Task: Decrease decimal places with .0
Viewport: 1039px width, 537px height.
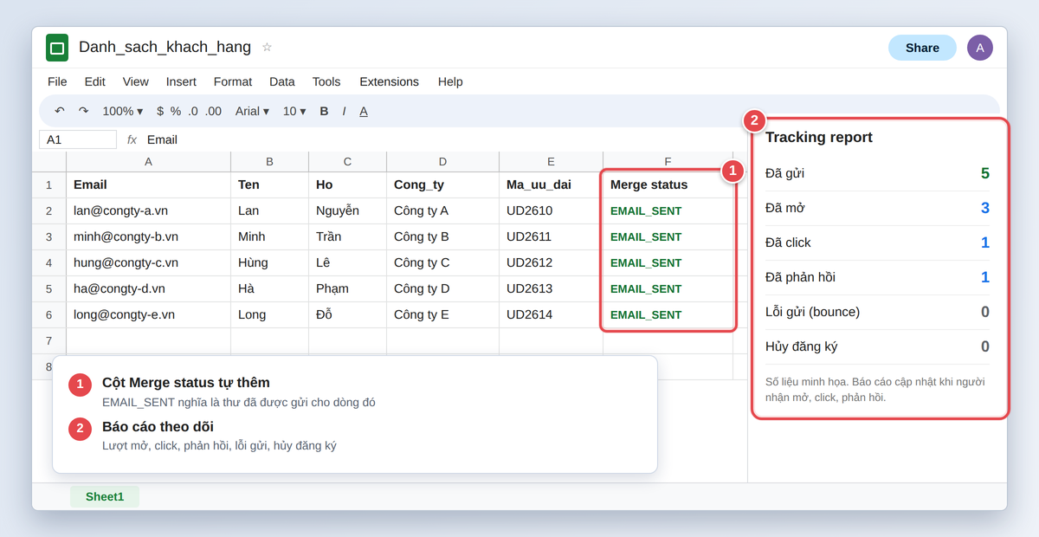Action: point(193,111)
